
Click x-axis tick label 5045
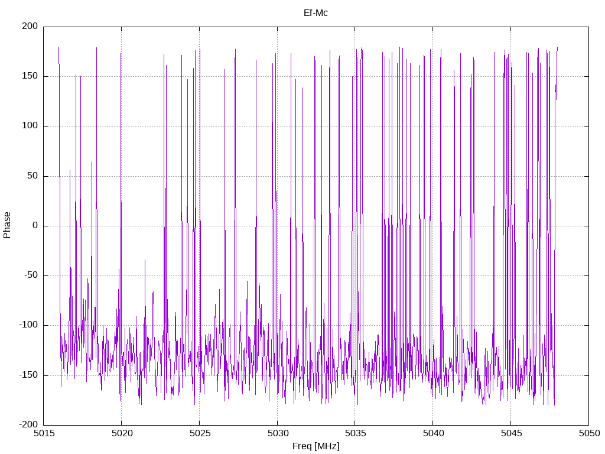tap(511, 433)
